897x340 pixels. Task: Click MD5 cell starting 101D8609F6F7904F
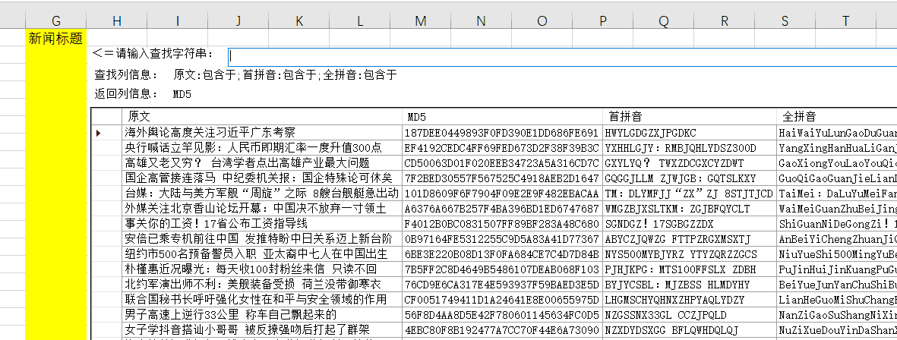click(502, 193)
